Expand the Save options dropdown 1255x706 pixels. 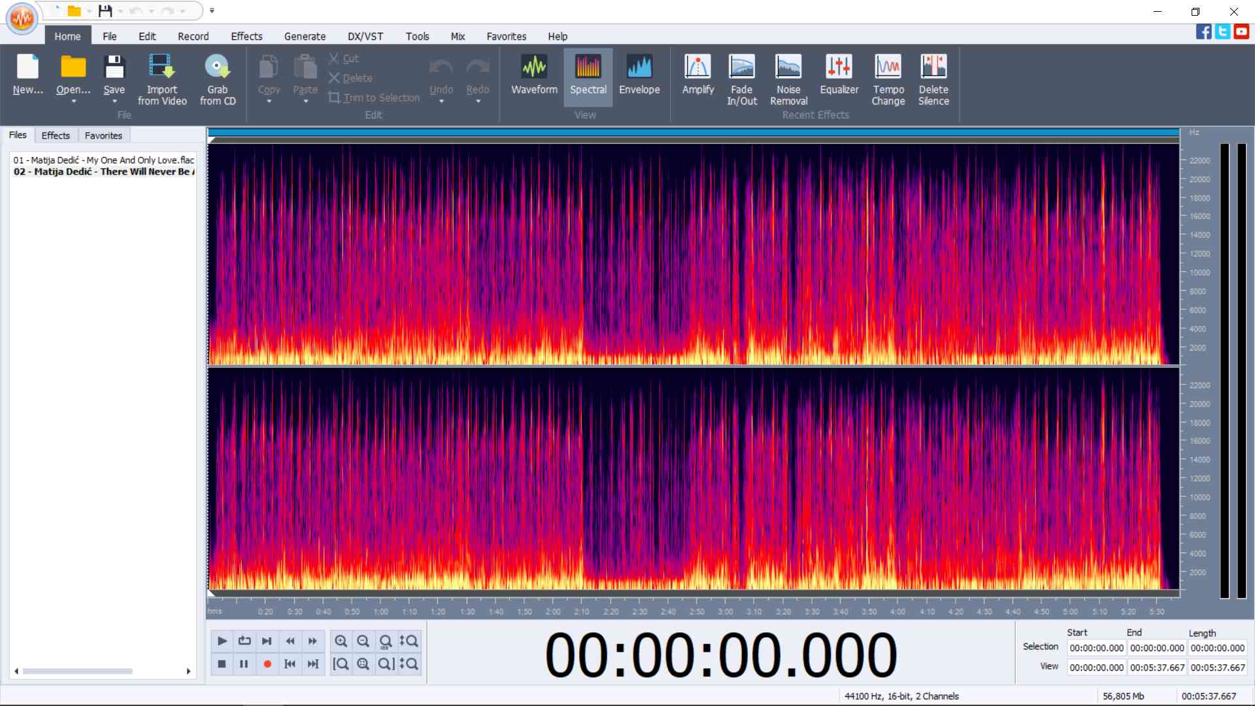(114, 102)
